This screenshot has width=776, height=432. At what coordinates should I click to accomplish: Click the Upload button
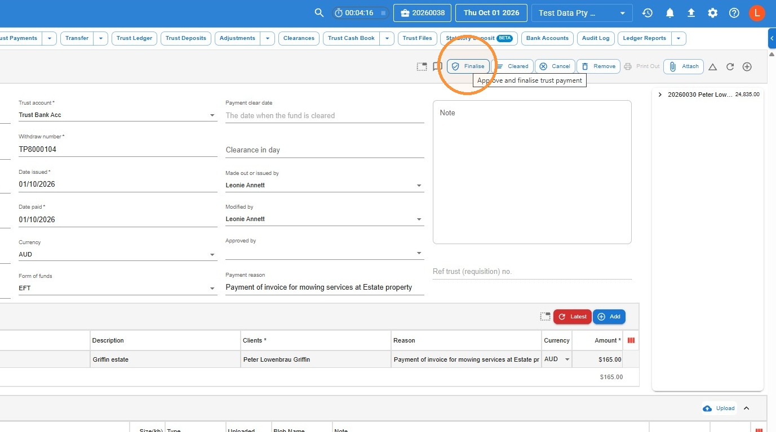coord(719,408)
